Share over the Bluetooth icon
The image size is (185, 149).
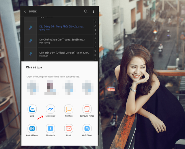(51, 128)
